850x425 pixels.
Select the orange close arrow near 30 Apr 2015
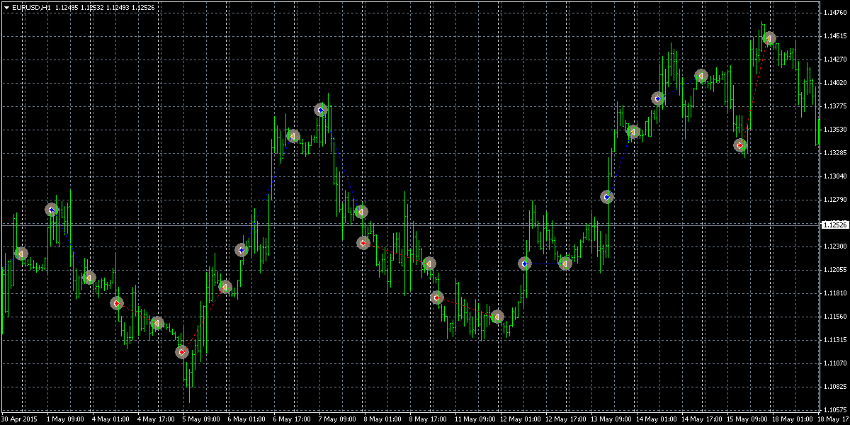coord(21,254)
